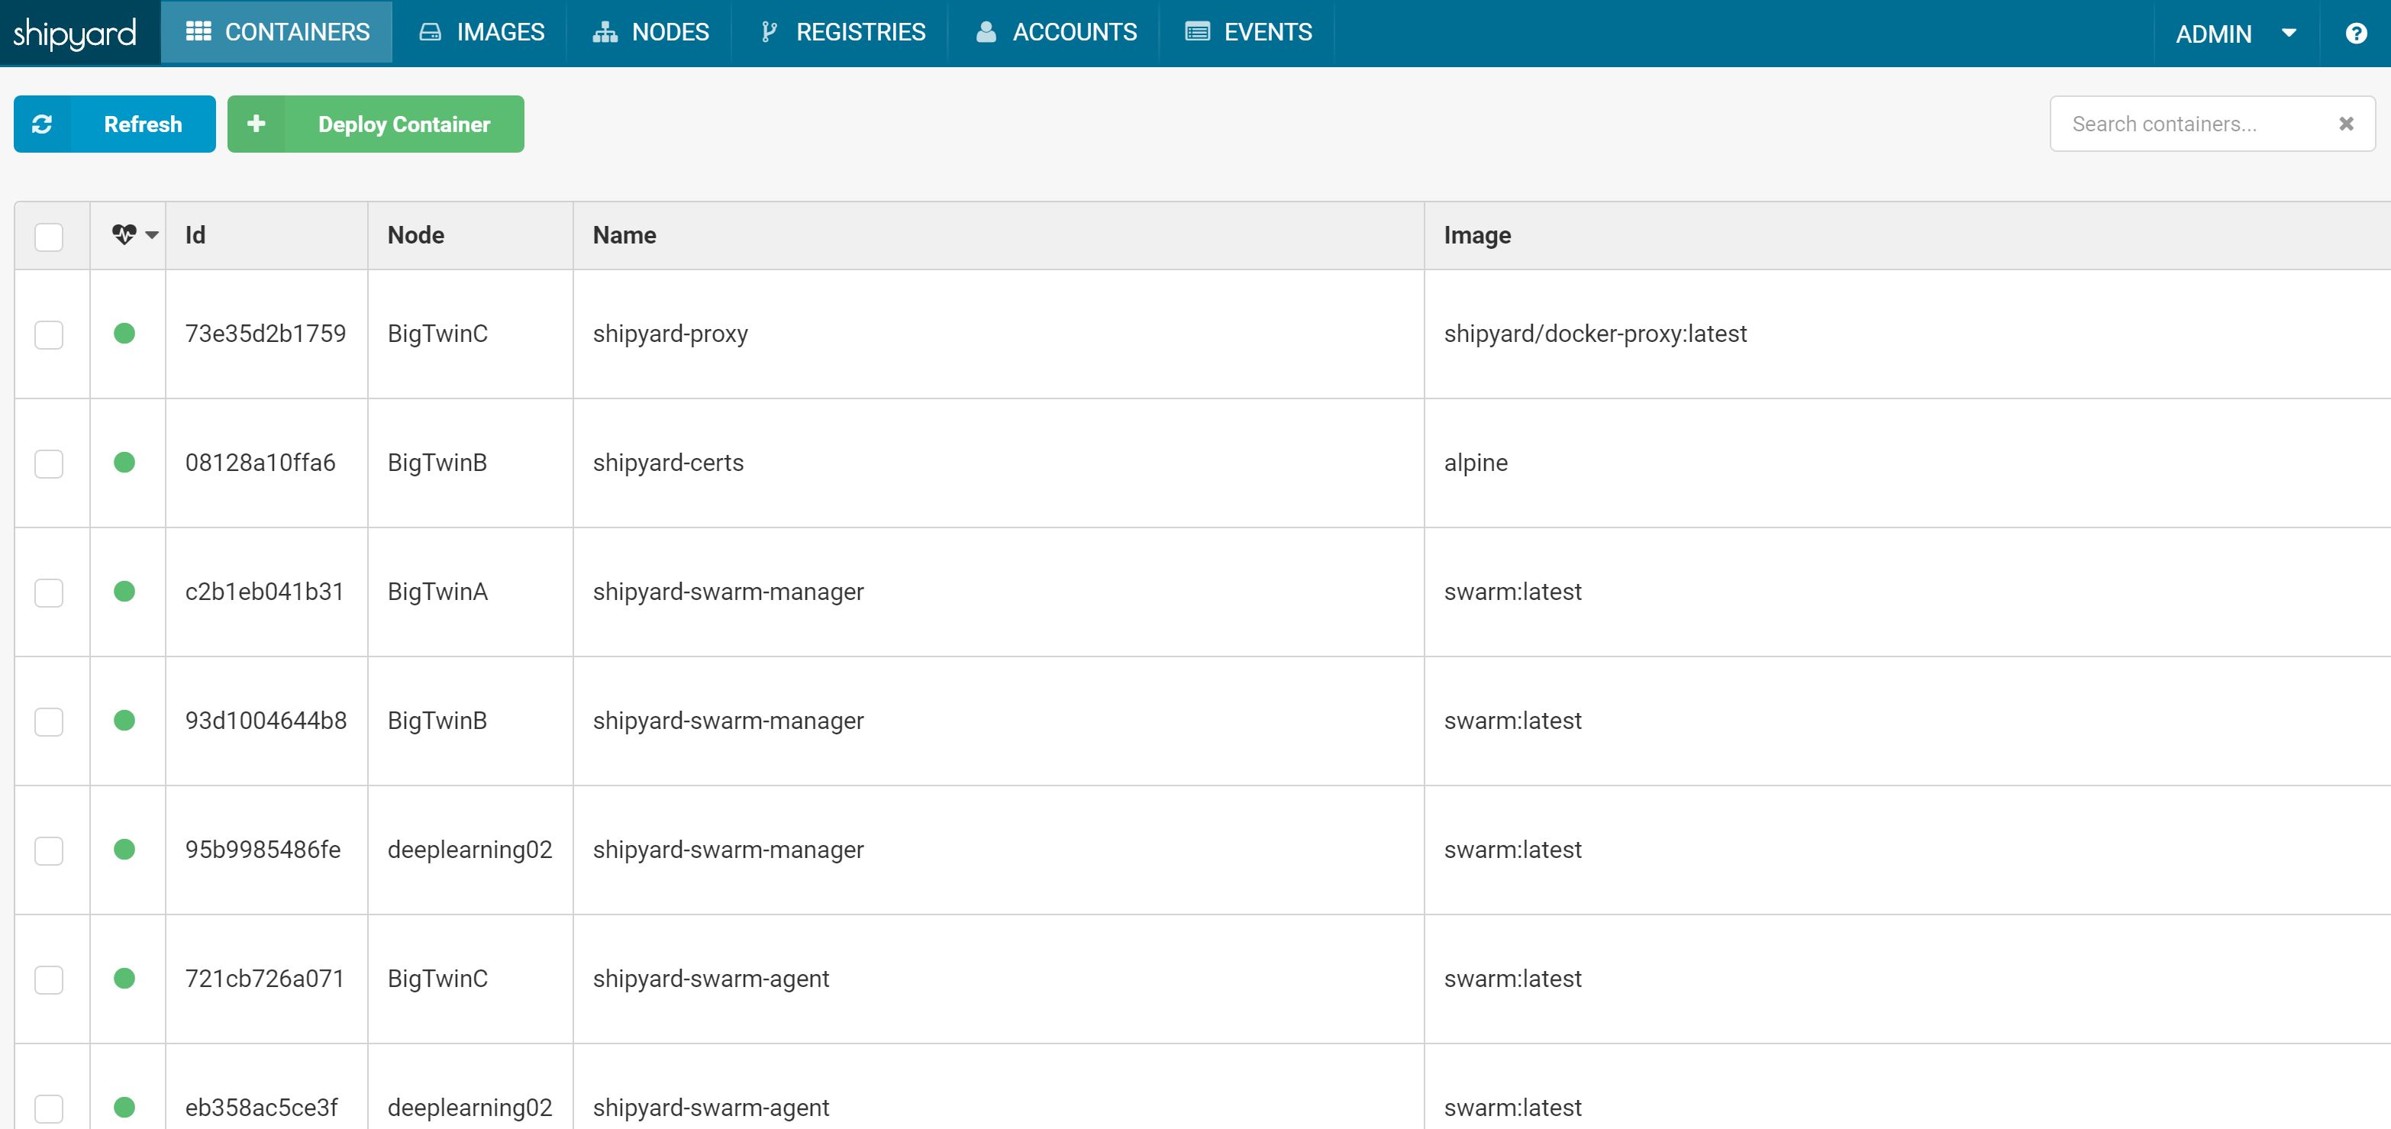Click green status dot for shipyard-certs
This screenshot has height=1129, width=2391.
pyautogui.click(x=124, y=463)
